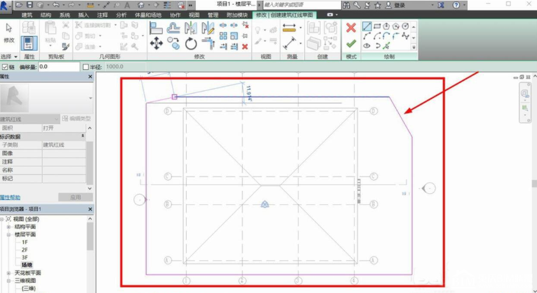Select the Line draw tool
This screenshot has width=537, height=293.
click(x=367, y=26)
